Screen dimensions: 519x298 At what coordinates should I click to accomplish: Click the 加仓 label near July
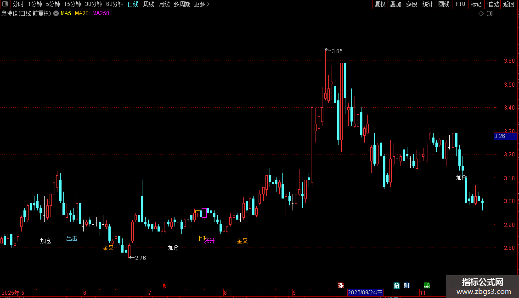click(173, 248)
